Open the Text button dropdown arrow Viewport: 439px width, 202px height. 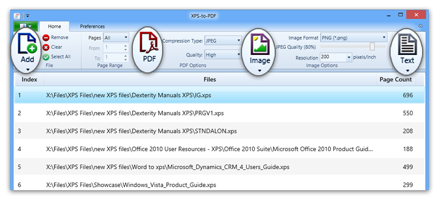pyautogui.click(x=407, y=71)
